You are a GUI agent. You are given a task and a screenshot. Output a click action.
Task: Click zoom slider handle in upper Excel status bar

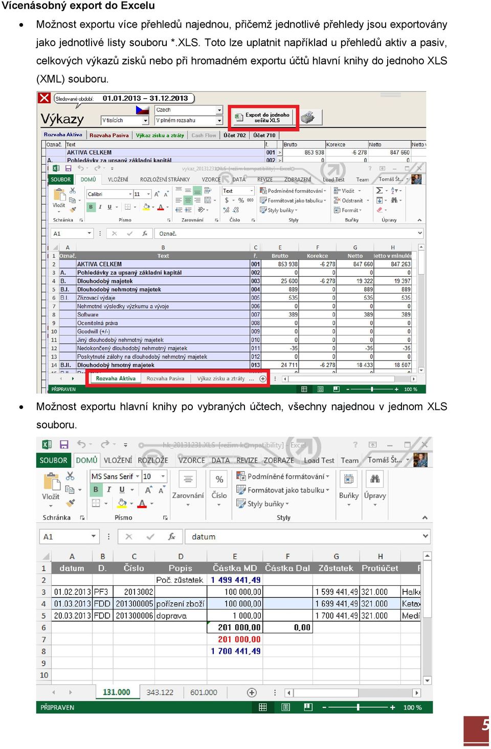click(x=372, y=389)
